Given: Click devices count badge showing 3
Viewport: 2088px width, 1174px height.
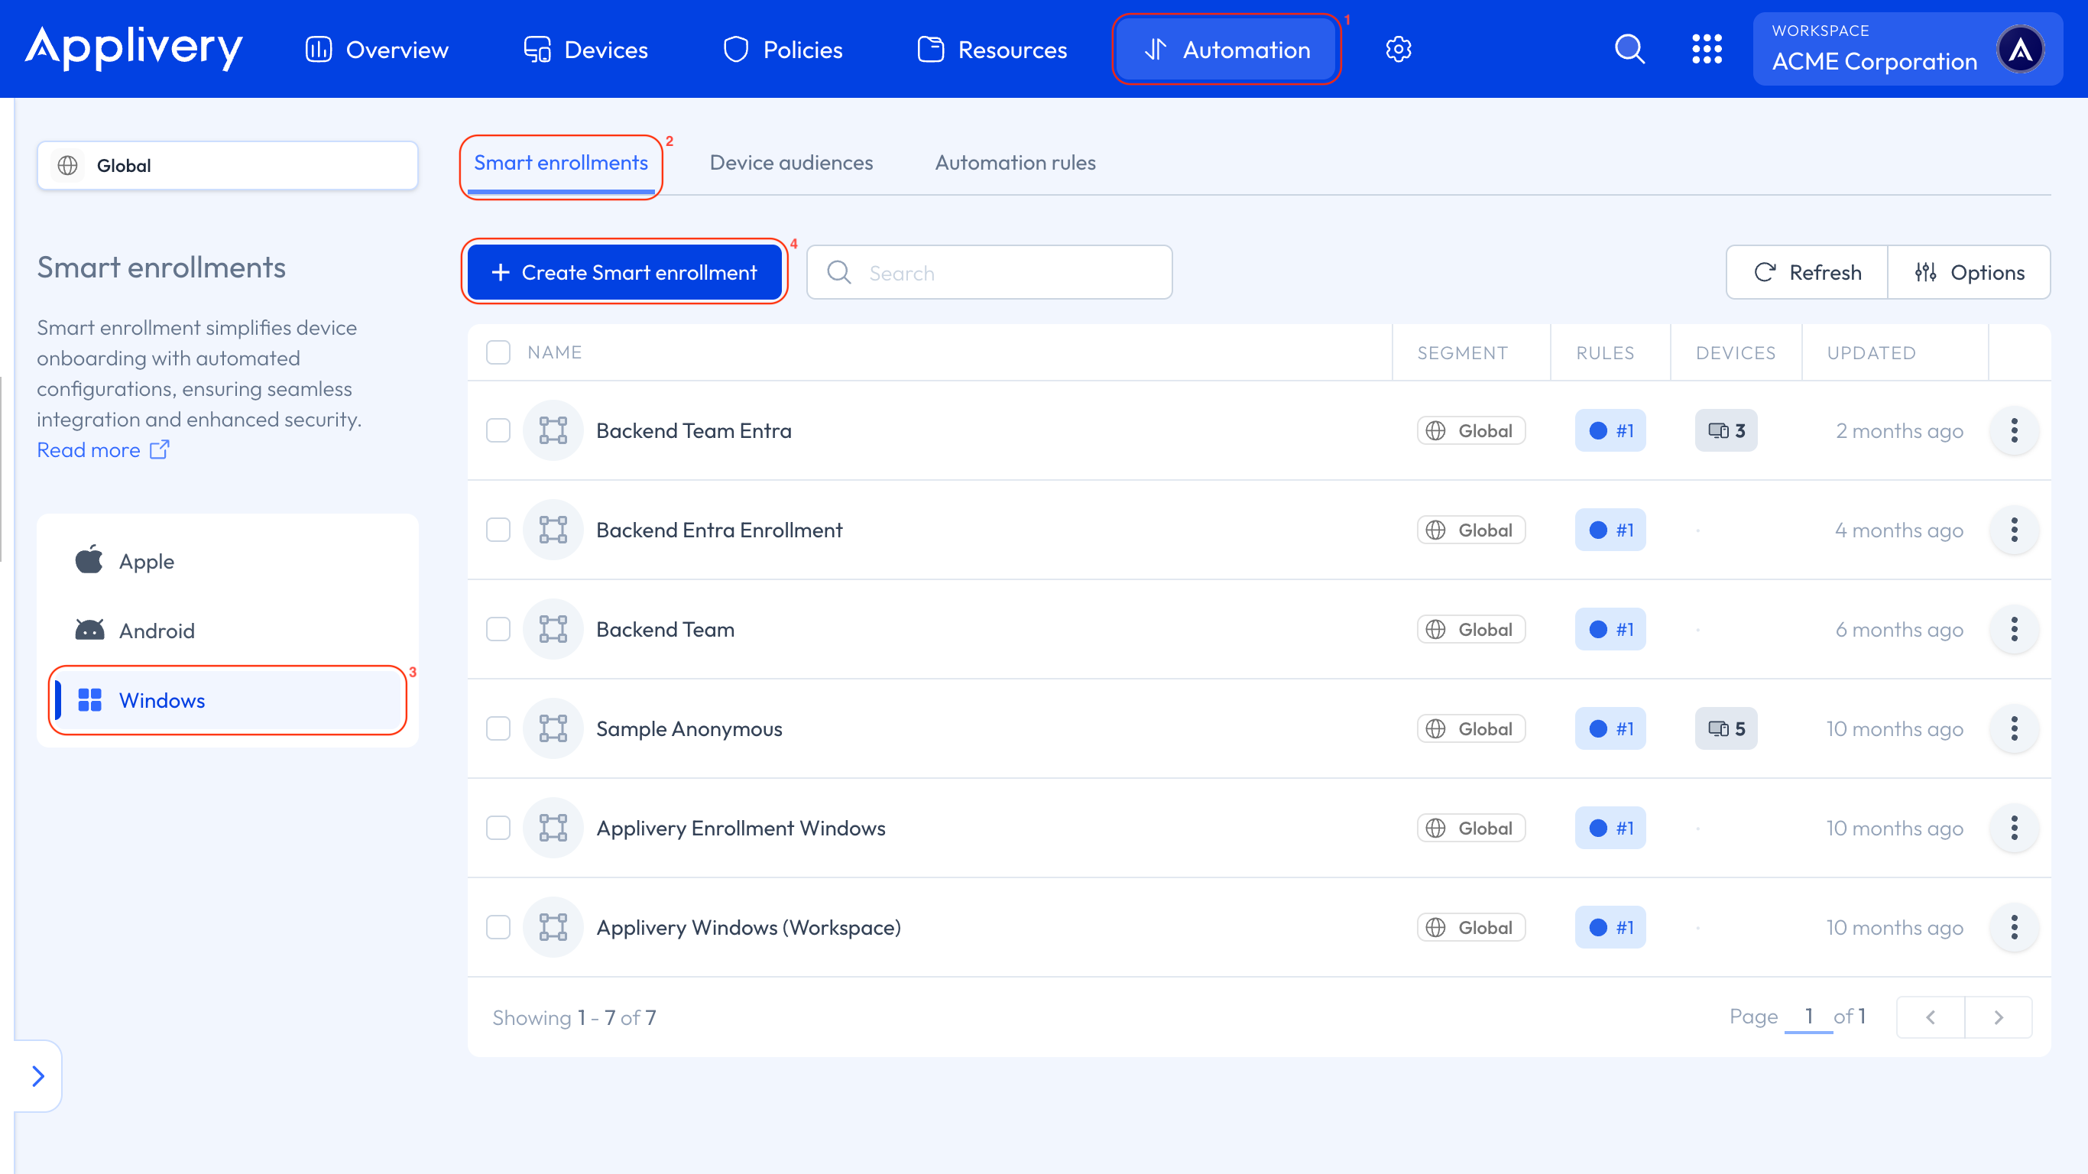Looking at the screenshot, I should (x=1726, y=430).
